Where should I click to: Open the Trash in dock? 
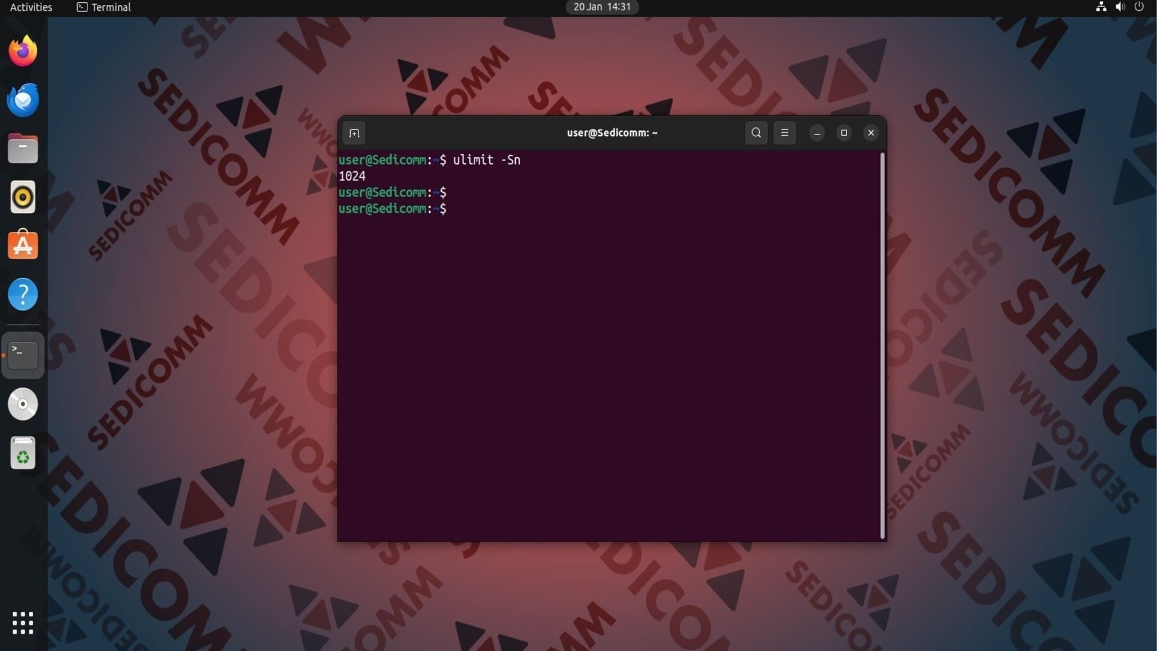click(23, 453)
